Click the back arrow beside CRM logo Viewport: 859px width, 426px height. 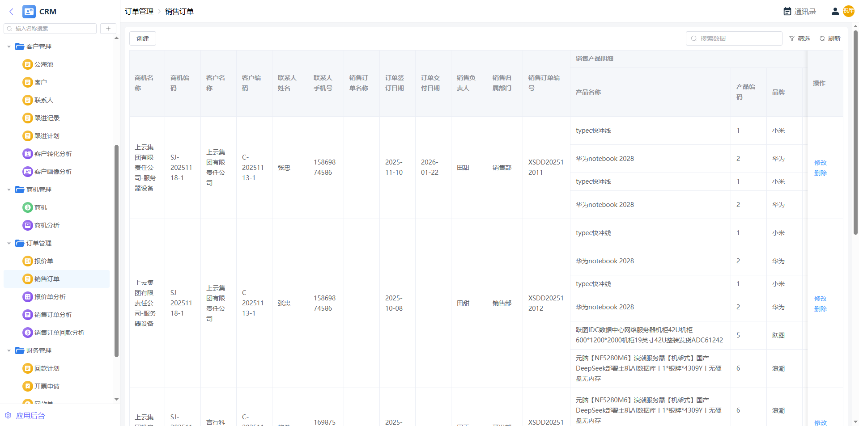[x=12, y=12]
